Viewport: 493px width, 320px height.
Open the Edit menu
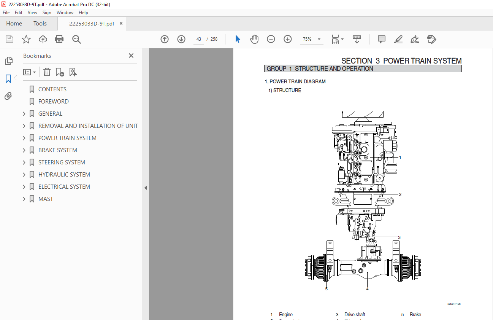point(19,13)
